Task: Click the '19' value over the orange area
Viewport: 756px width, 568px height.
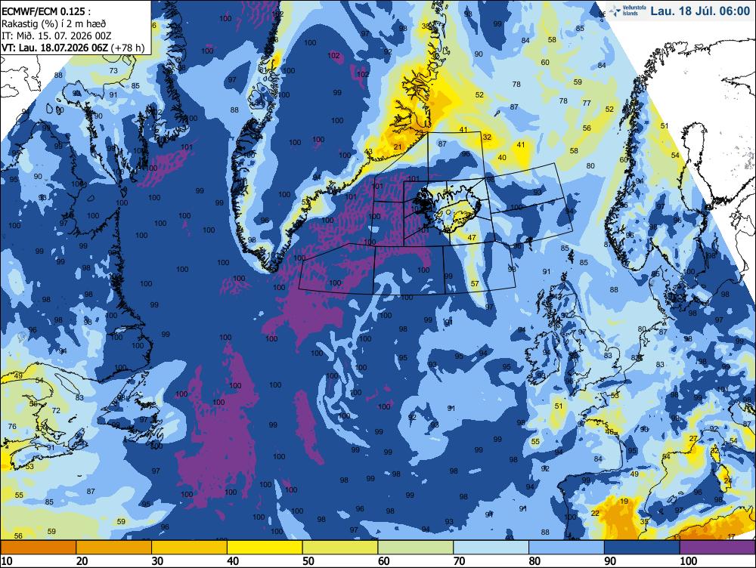Action: point(624,501)
